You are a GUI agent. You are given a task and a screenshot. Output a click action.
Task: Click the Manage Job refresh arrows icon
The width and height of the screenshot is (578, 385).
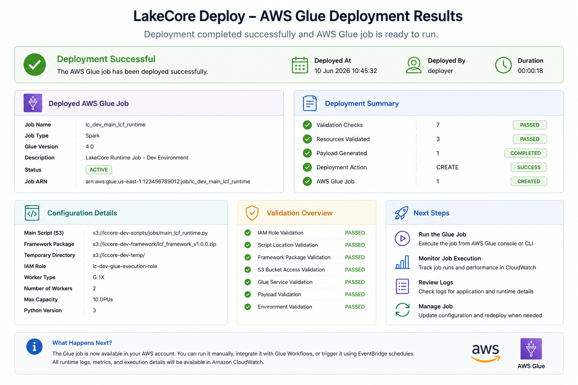pos(402,310)
